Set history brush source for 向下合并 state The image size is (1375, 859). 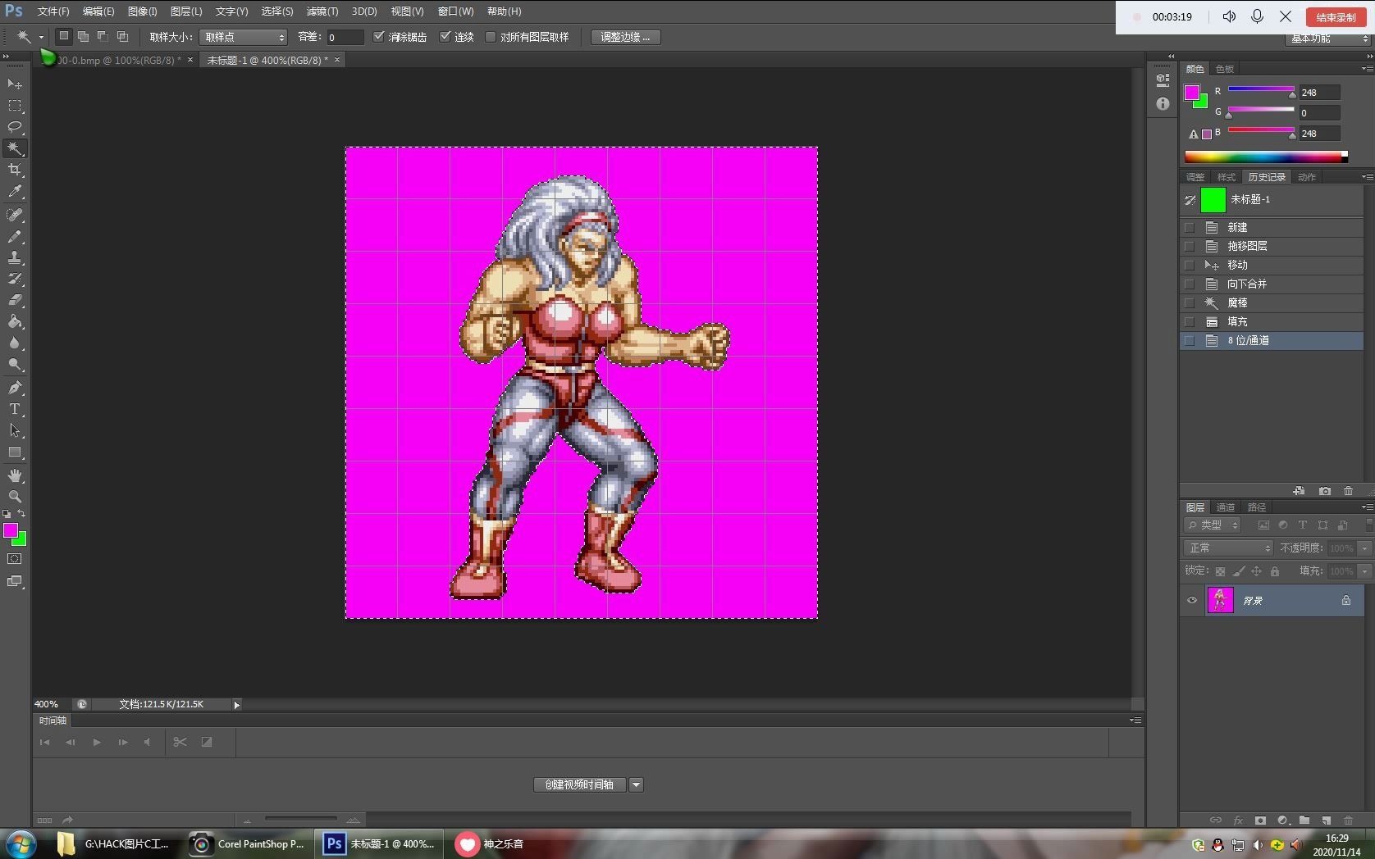pyautogui.click(x=1190, y=284)
